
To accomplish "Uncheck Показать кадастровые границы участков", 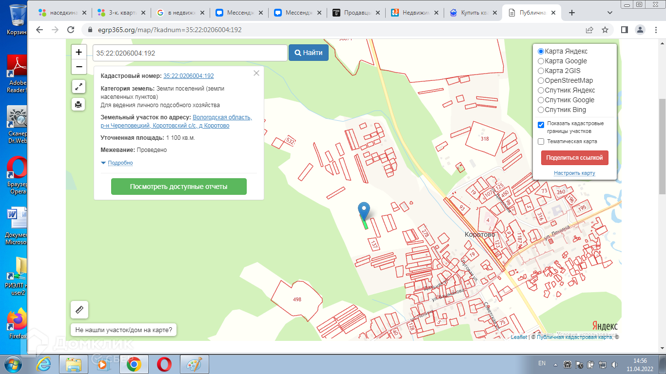I will 541,125.
